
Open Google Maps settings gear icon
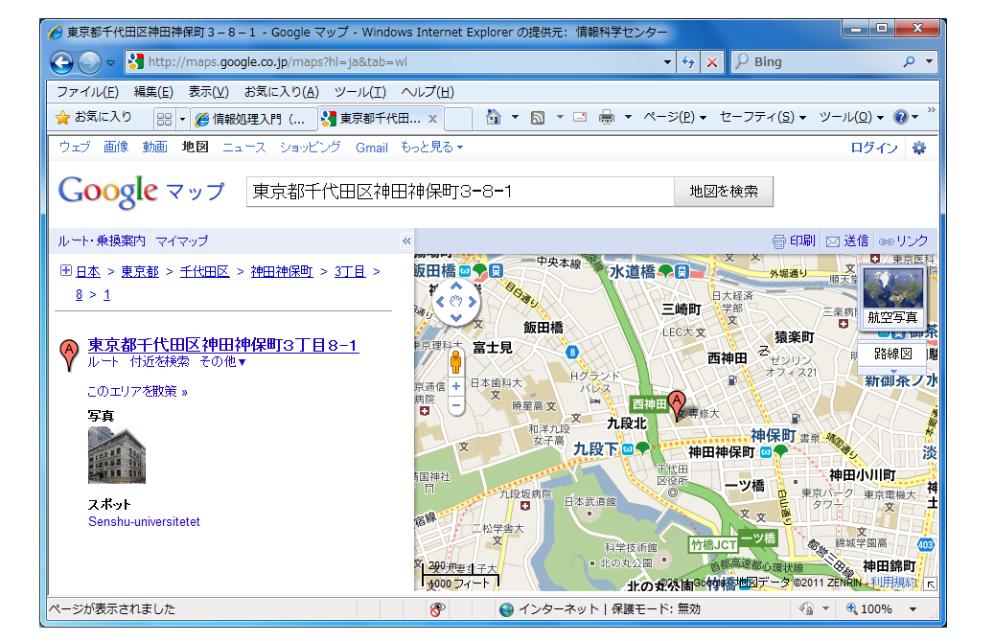918,148
